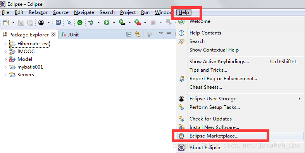Open the Source menu
Image resolution: width=305 pixels, height=153 pixels.
[61, 12]
